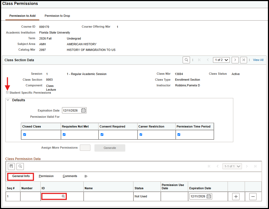Click the 1 - Regular Academic Session text
269x209 pixels.
87,74
